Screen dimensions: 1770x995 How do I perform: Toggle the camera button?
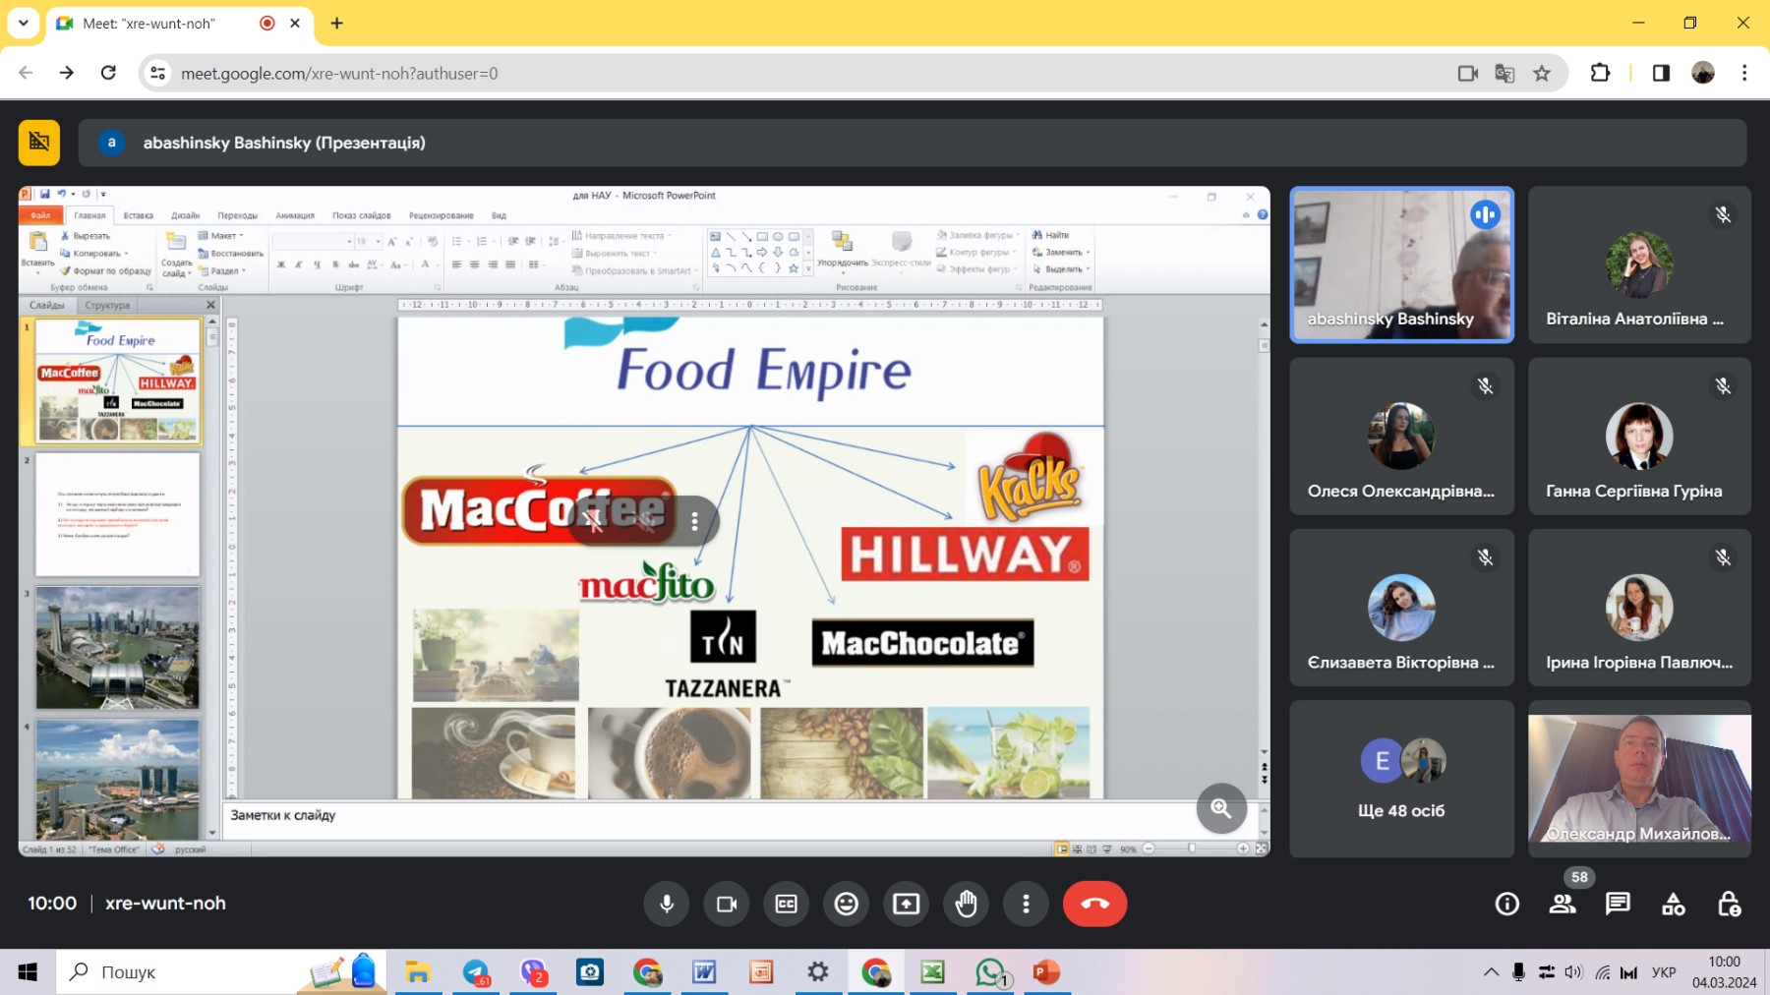click(x=727, y=904)
